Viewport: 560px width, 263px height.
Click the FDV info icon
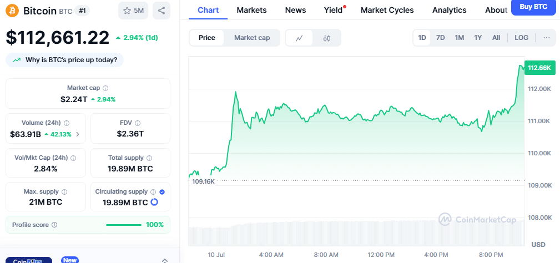point(138,123)
